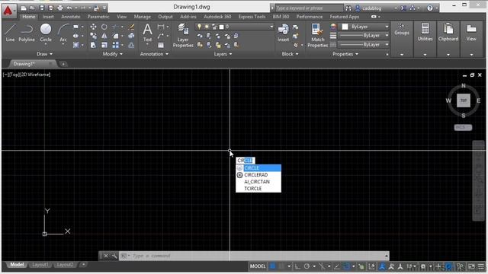
Task: Toggle ortho mode in status bar
Action: tap(297, 266)
